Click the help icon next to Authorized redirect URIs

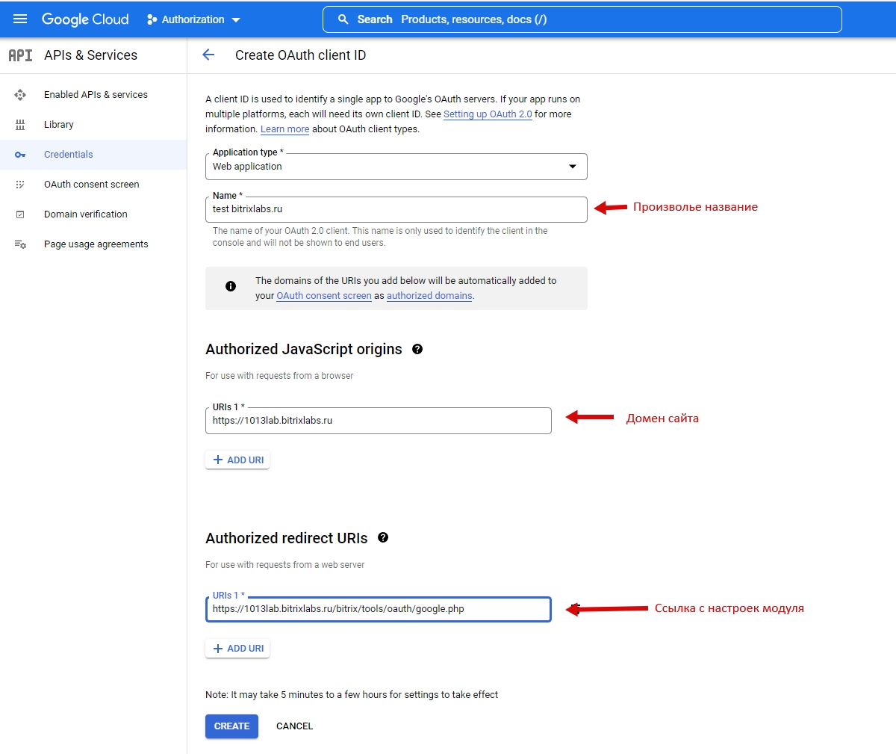coord(383,537)
